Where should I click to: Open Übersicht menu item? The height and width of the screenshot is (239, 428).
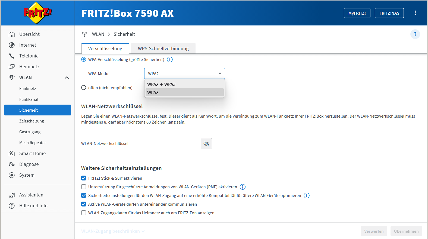point(37,34)
